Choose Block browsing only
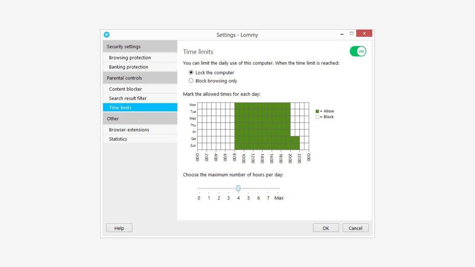Viewport: 475px width, 267px height. tap(191, 80)
